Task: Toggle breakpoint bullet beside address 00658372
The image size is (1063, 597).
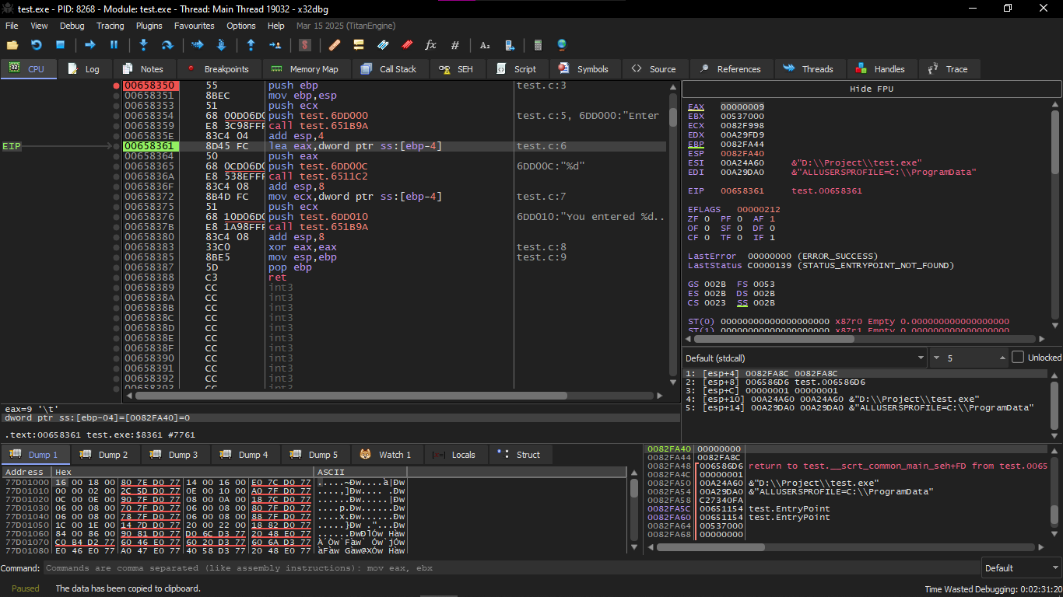Action: (x=116, y=197)
